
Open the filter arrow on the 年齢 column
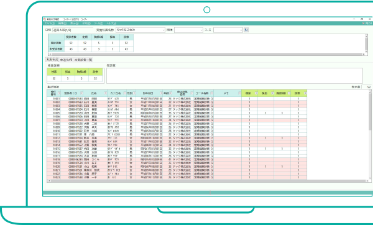click(x=170, y=93)
